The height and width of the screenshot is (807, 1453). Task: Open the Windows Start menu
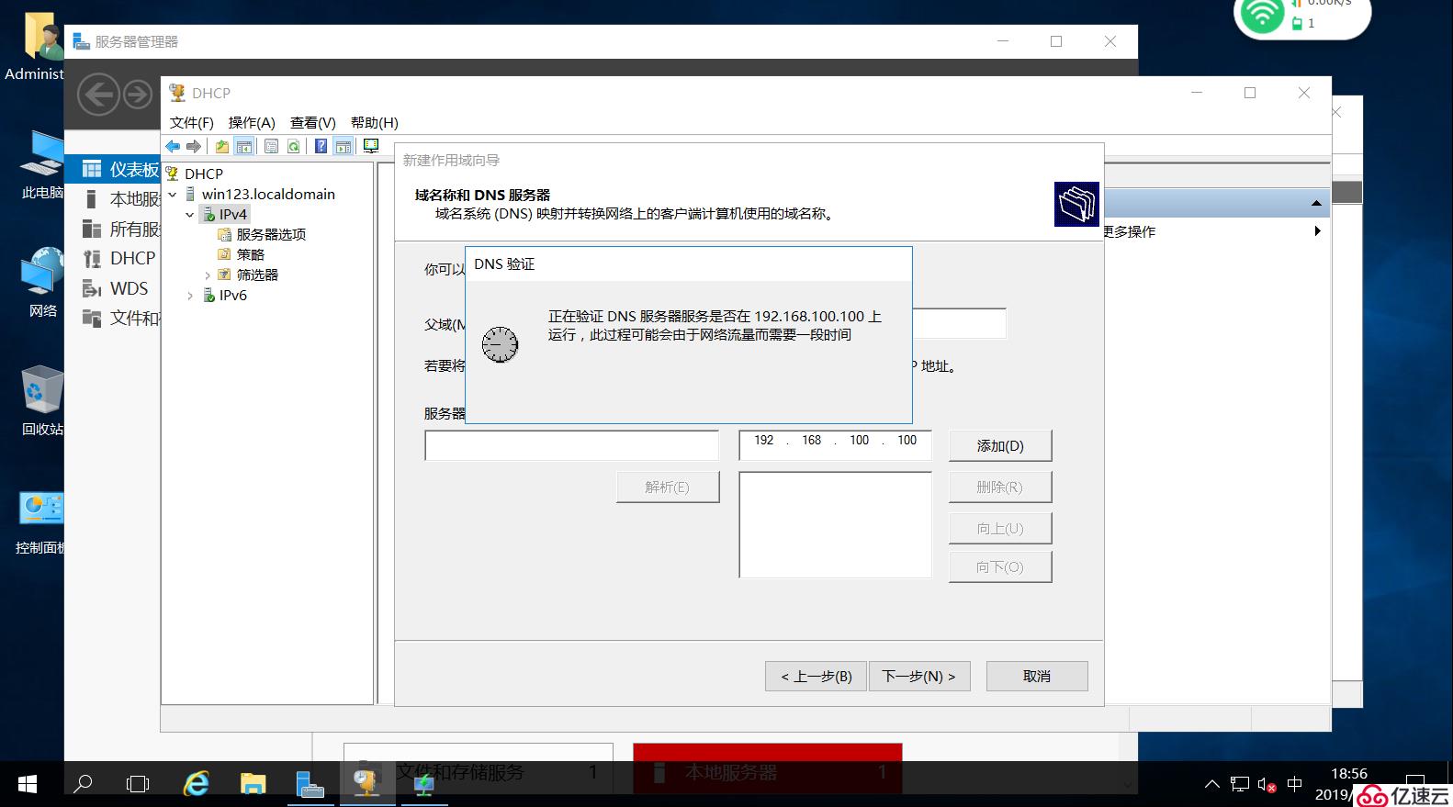click(x=28, y=784)
